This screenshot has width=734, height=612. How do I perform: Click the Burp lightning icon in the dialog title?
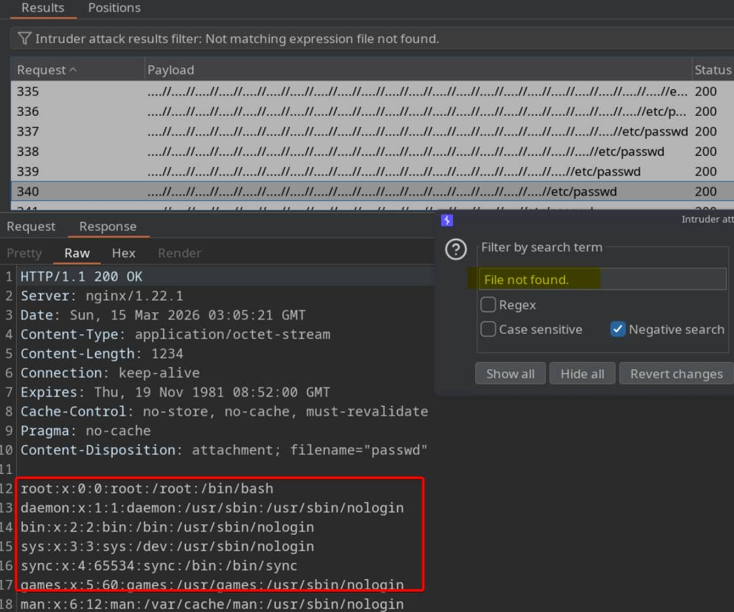(x=447, y=221)
